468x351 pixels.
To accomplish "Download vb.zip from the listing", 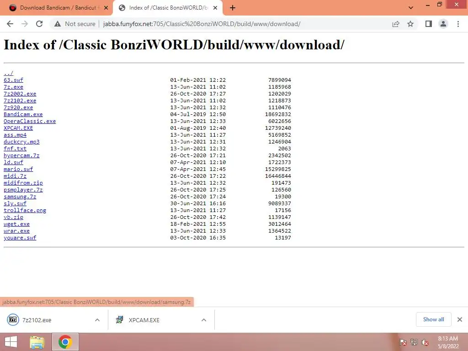I will tap(13, 217).
